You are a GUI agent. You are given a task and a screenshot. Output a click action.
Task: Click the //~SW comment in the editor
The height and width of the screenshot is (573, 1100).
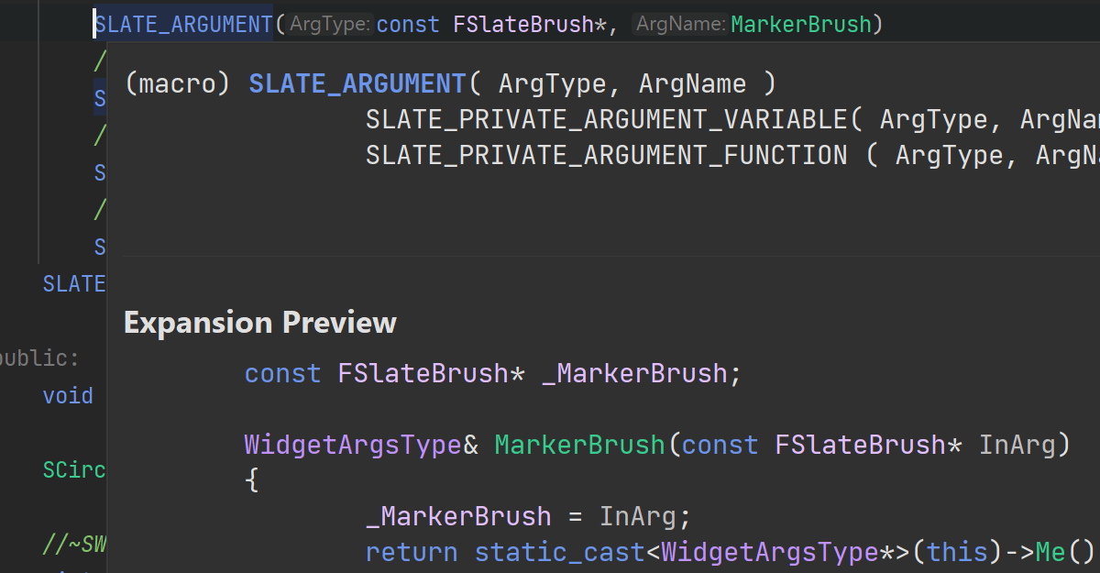tap(74, 545)
